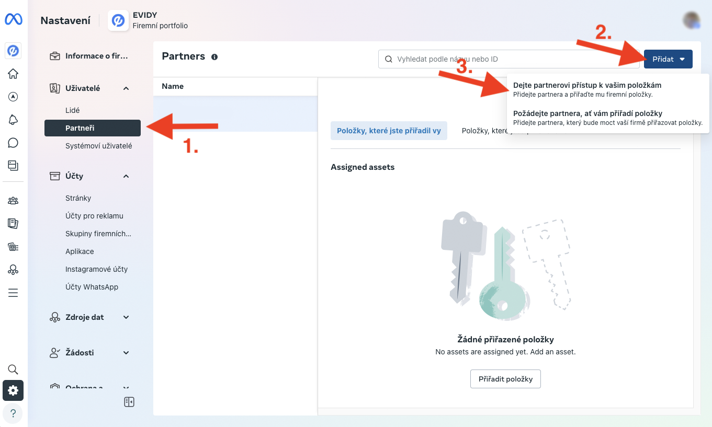The height and width of the screenshot is (427, 712).
Task: Click the magnifier search icon in left rail
Action: 13,370
